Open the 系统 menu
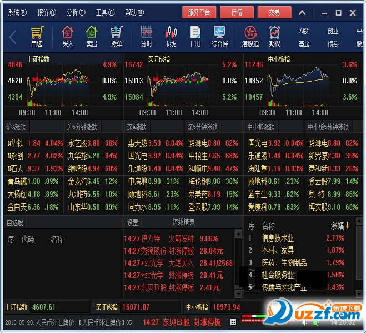The width and height of the screenshot is (366, 333). click(17, 12)
